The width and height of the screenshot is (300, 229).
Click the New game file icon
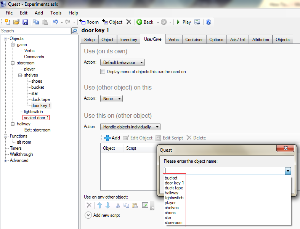7,22
